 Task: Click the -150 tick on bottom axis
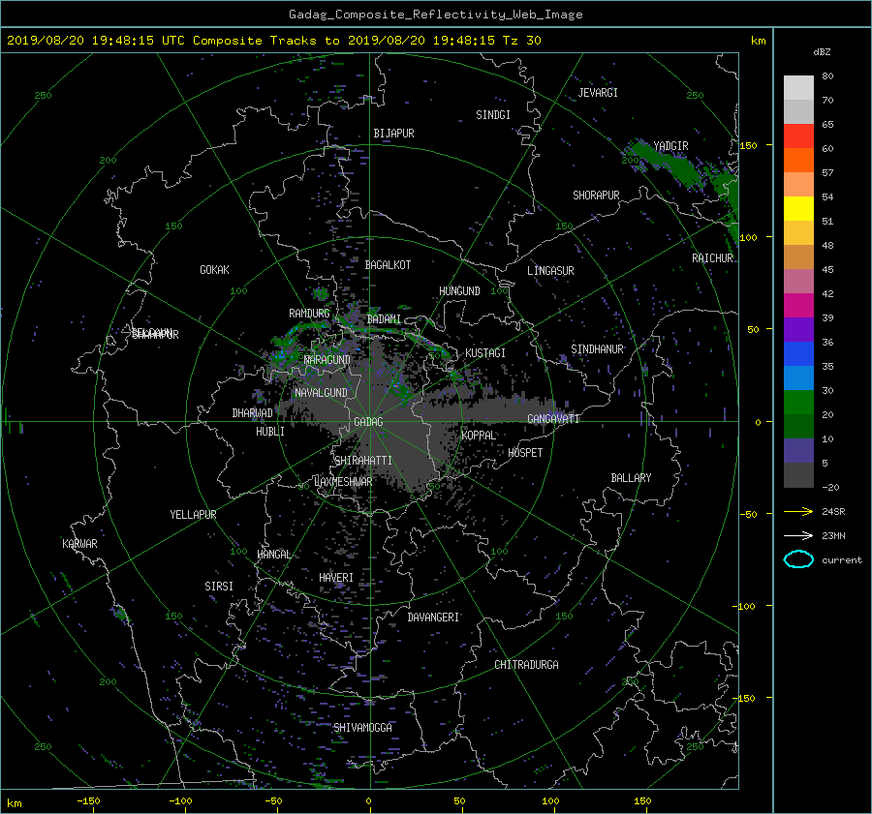[x=88, y=801]
